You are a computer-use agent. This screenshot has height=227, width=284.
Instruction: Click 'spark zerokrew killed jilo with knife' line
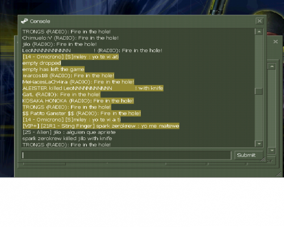click(x=67, y=138)
